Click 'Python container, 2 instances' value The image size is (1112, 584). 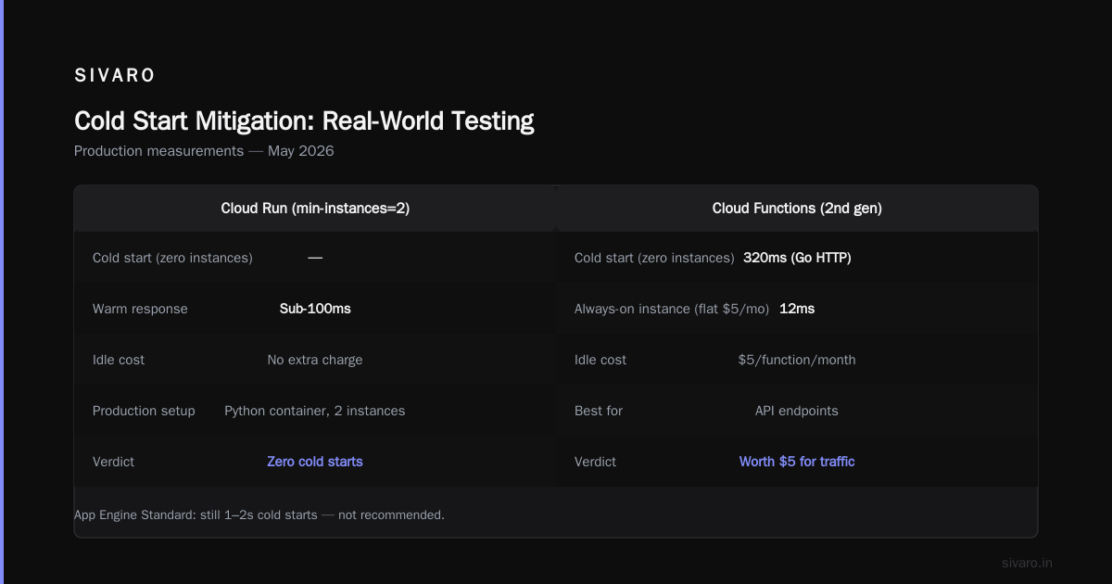(x=315, y=411)
